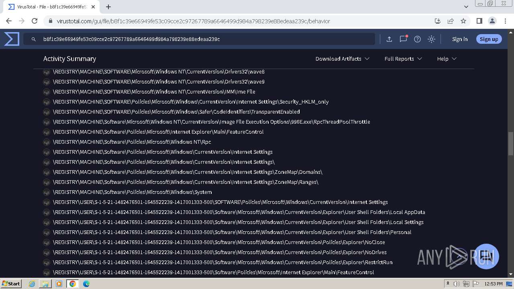
Task: Open the Chrome three-dot menu
Action: coord(505,21)
